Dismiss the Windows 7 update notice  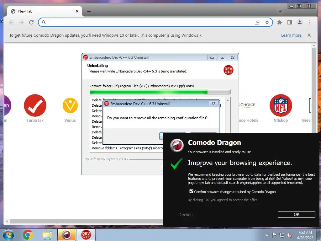[x=309, y=35]
